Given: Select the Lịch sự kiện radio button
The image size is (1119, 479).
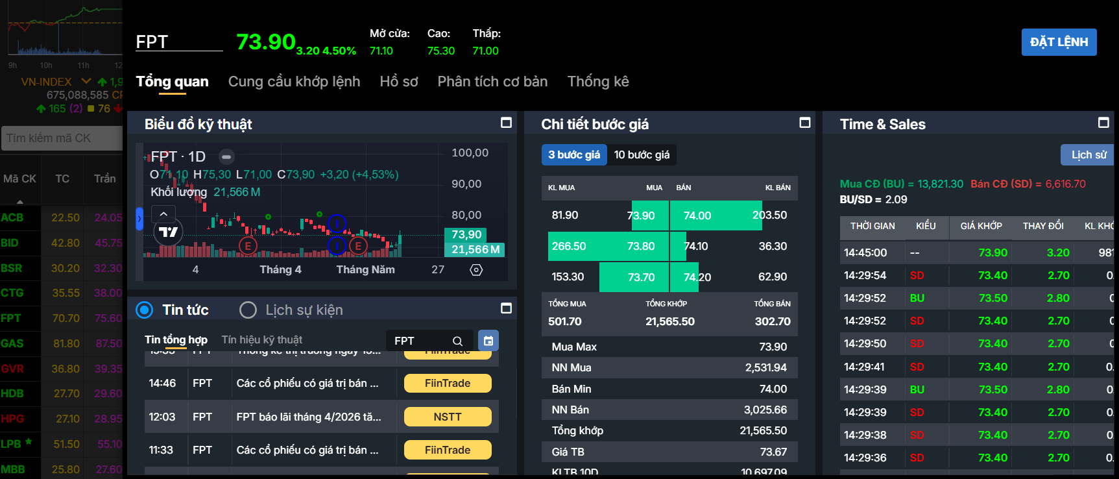Looking at the screenshot, I should 248,310.
